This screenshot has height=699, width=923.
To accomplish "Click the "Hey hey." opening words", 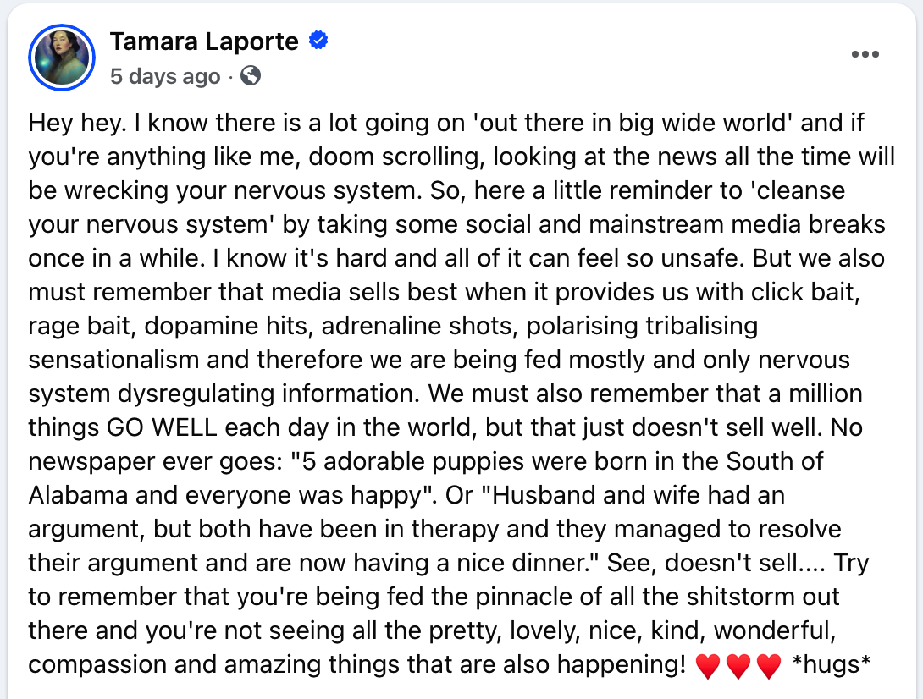I will 75,124.
